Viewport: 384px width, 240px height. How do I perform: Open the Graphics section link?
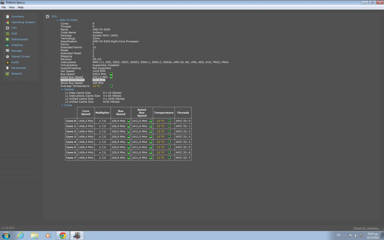pos(17,45)
